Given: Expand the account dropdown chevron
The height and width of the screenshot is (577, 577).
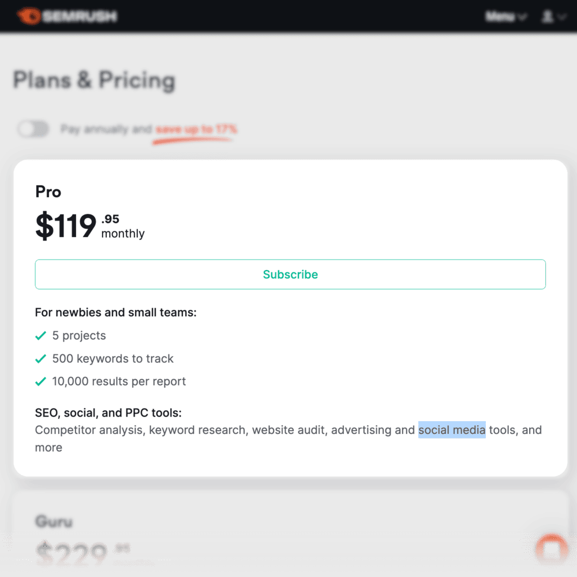Looking at the screenshot, I should point(561,17).
